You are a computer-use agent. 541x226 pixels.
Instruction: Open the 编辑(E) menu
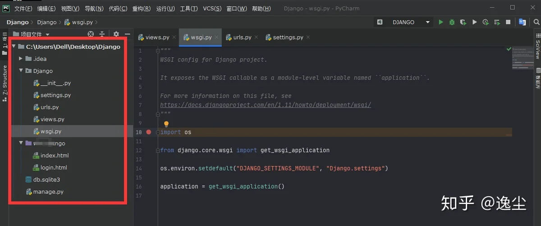pyautogui.click(x=46, y=9)
